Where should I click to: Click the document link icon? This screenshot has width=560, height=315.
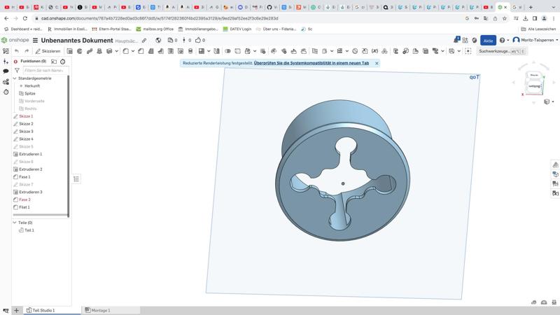point(144,41)
